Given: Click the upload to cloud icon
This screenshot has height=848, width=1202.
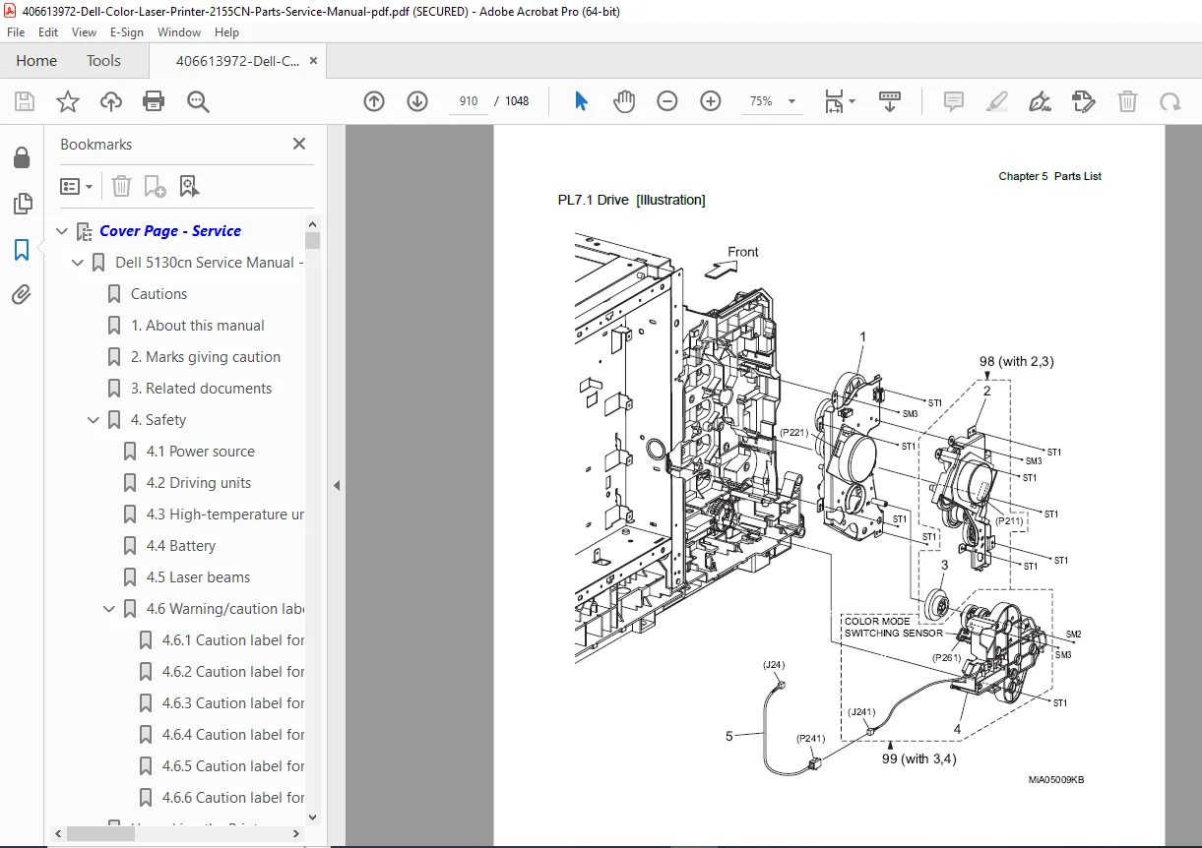Looking at the screenshot, I should point(111,101).
